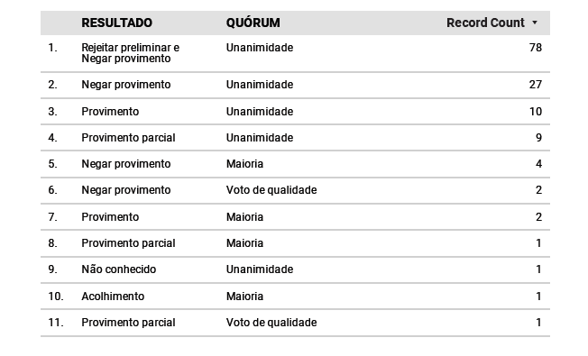Click the record count value 78
Viewport: 588px width, 356px height.
click(x=536, y=48)
